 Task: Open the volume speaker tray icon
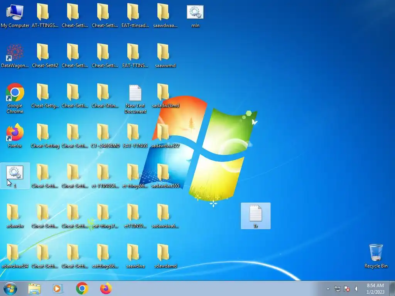[356, 289]
